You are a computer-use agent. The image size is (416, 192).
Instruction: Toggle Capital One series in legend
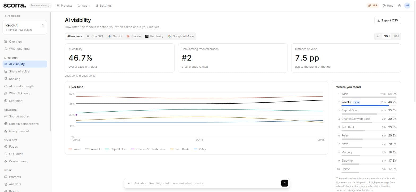click(116, 149)
